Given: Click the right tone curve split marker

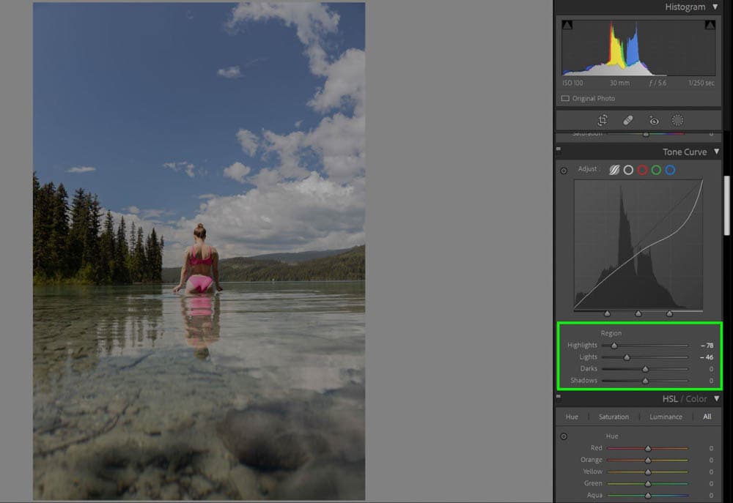Looking at the screenshot, I should coord(669,313).
